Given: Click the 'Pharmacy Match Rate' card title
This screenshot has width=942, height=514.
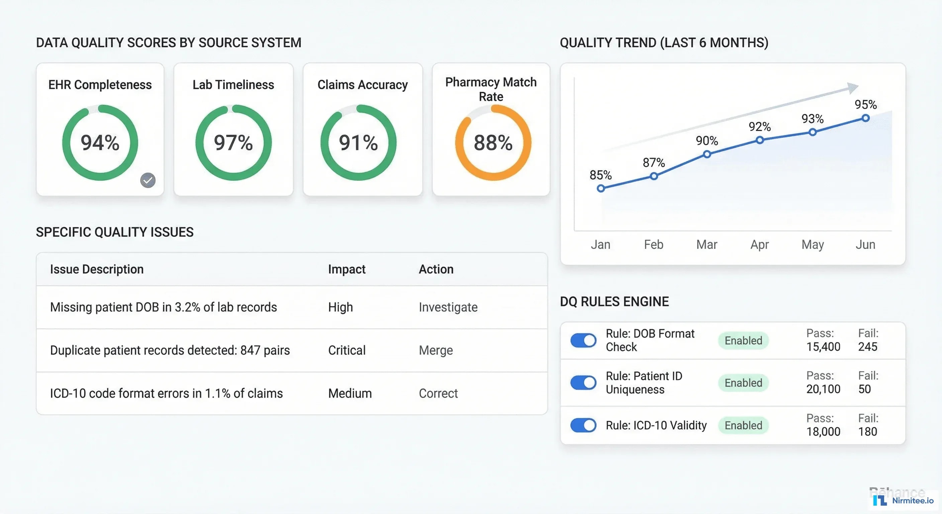Looking at the screenshot, I should pyautogui.click(x=491, y=89).
